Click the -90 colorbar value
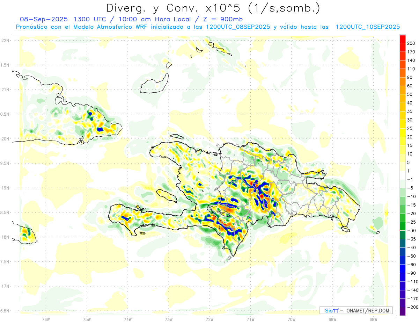 click(x=412, y=273)
